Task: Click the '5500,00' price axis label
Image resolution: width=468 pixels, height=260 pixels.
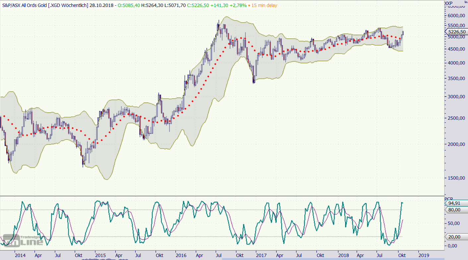Action: click(x=456, y=25)
